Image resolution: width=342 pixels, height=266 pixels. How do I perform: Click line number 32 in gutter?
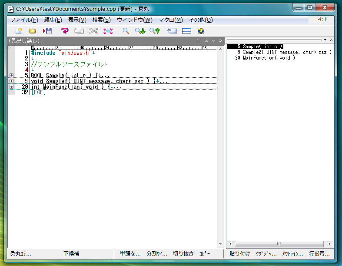point(25,92)
